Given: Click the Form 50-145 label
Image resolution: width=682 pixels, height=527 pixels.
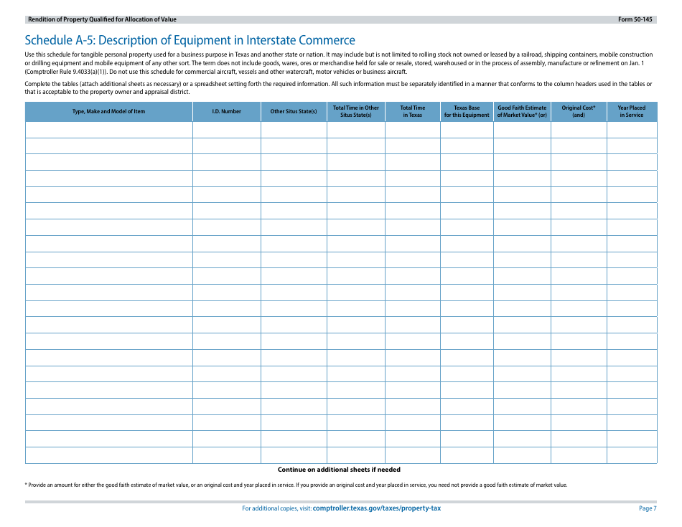Looking at the screenshot, I should (635, 19).
